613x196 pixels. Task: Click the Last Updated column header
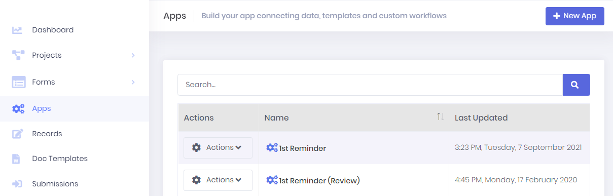pyautogui.click(x=520, y=117)
